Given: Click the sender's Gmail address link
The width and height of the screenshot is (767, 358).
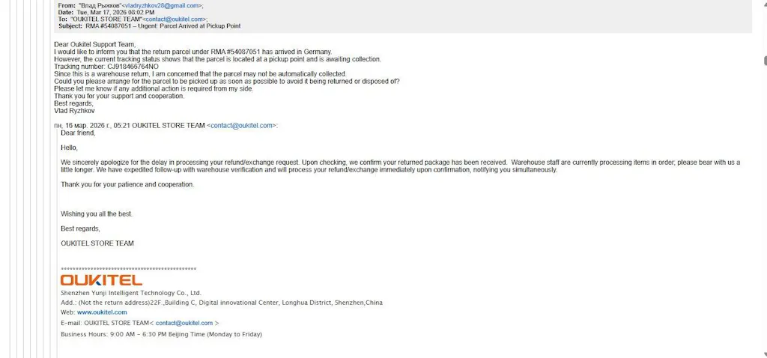Looking at the screenshot, I should coord(161,5).
